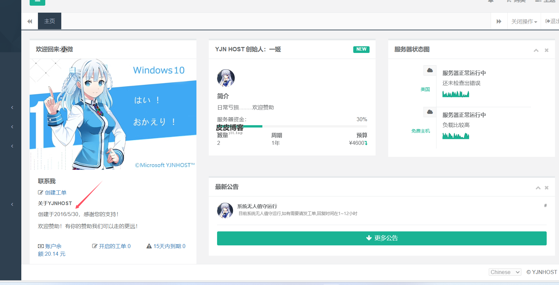Collapse the 服务器状态图 panel

[536, 50]
